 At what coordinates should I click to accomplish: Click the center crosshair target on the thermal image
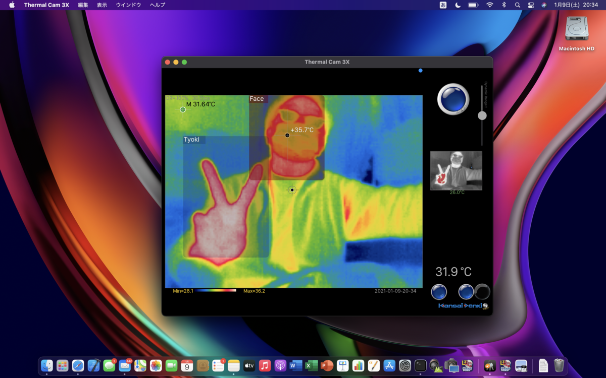pos(292,190)
